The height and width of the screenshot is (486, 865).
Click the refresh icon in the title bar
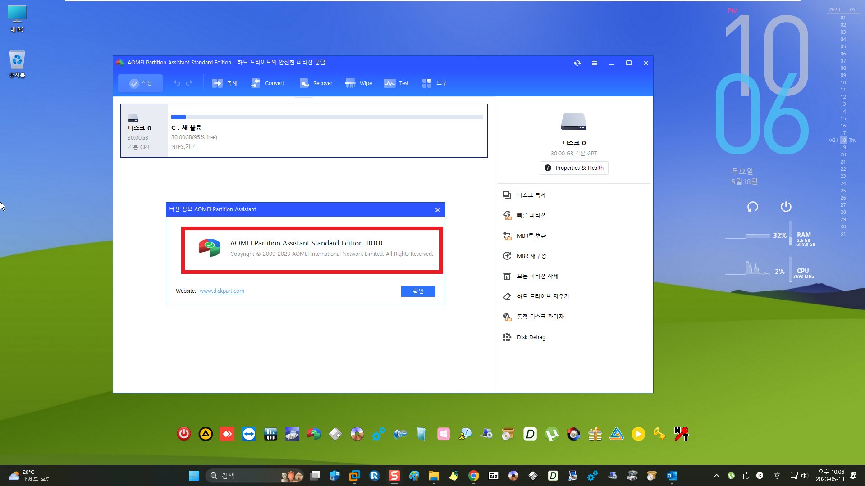pos(577,63)
